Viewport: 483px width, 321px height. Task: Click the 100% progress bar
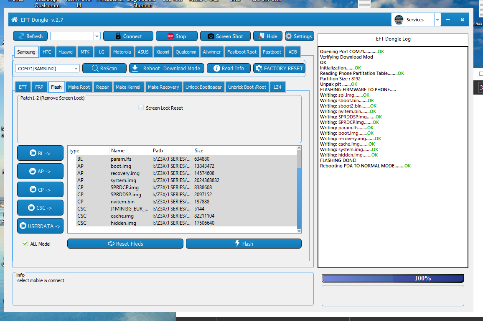point(392,278)
